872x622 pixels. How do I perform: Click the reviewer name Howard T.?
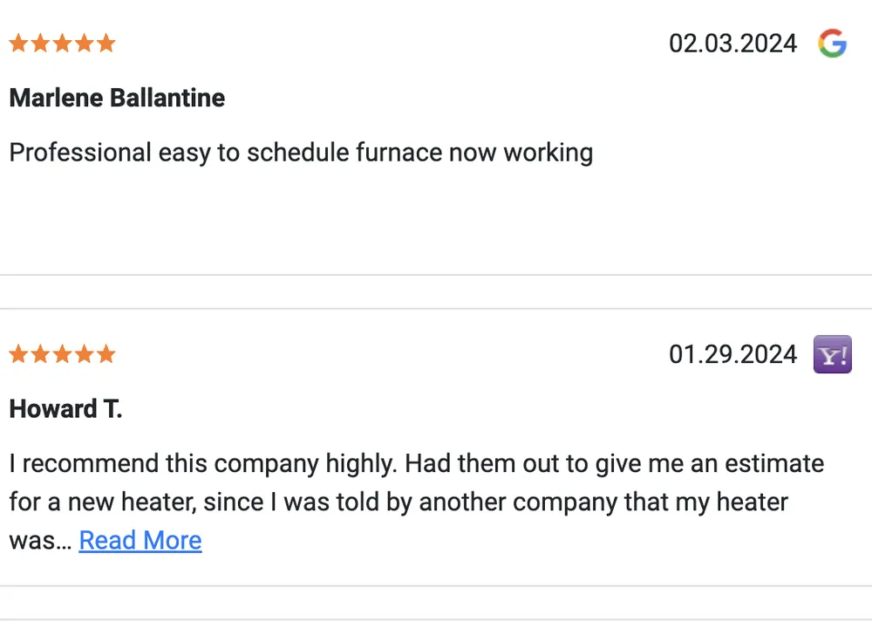65,409
